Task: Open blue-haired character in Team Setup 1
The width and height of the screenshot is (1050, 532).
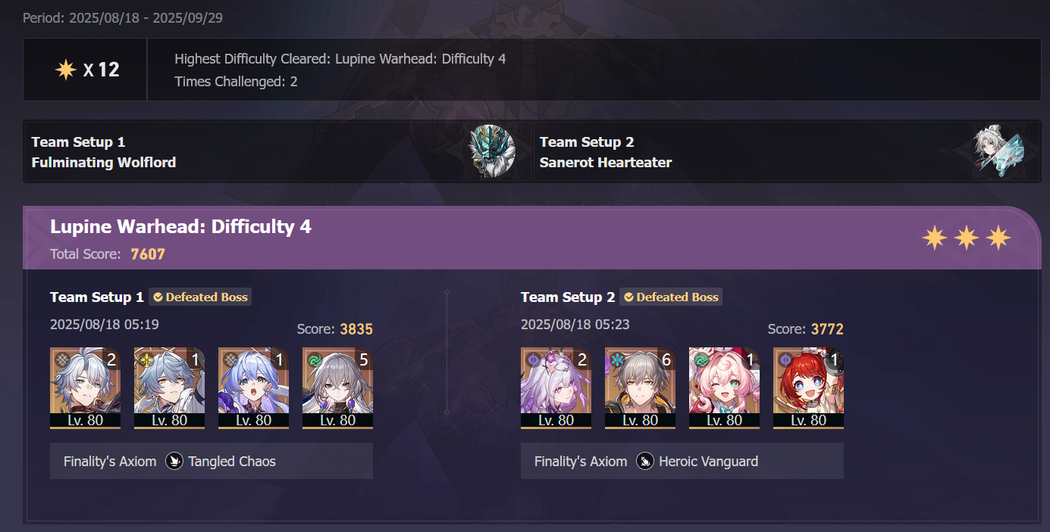Action: pyautogui.click(x=253, y=388)
